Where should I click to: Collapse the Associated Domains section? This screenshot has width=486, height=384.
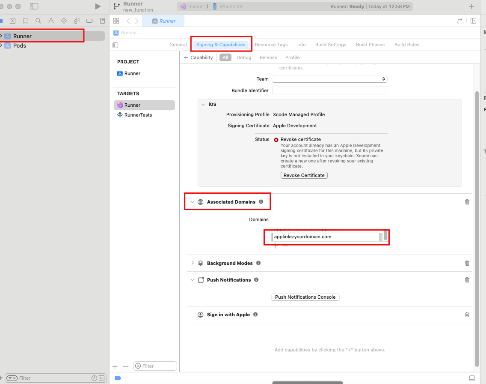pyautogui.click(x=193, y=202)
